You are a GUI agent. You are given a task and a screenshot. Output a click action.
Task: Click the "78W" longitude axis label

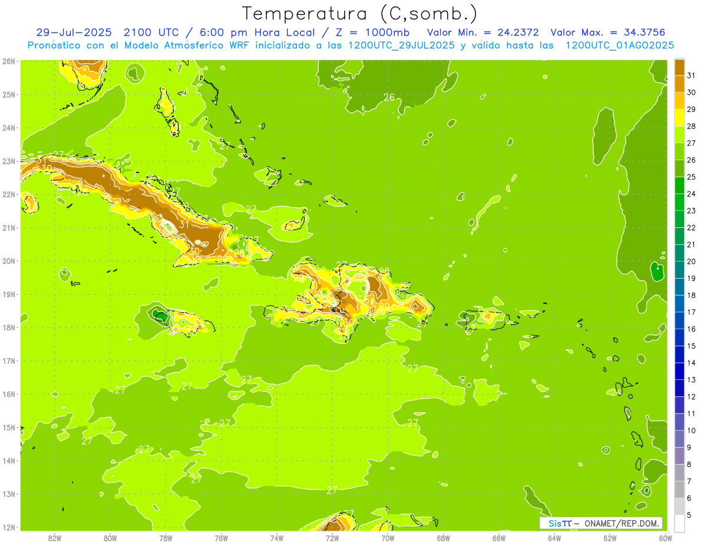click(166, 538)
